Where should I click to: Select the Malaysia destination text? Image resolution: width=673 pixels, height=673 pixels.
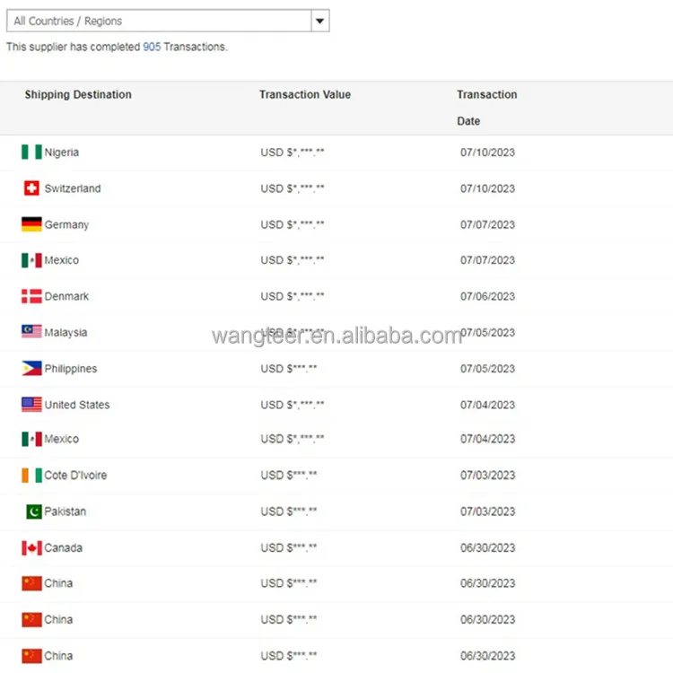click(x=66, y=333)
